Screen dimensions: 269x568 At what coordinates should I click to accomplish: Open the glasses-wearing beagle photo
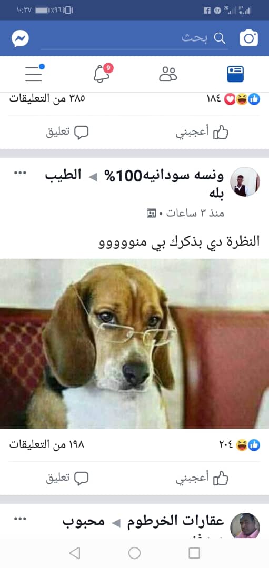pos(135,343)
